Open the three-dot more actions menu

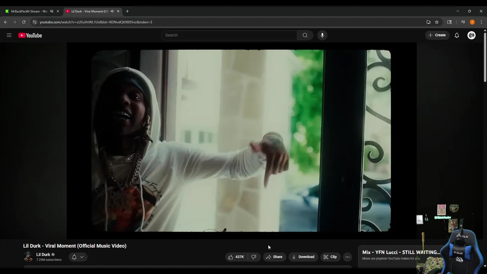(x=347, y=257)
